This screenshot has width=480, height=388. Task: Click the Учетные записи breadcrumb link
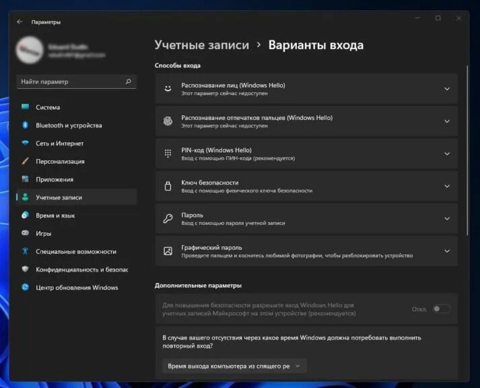pos(202,44)
